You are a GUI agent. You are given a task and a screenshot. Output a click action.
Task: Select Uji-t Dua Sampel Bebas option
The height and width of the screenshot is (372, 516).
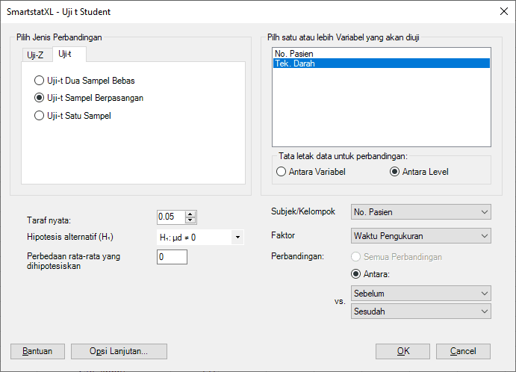click(39, 80)
